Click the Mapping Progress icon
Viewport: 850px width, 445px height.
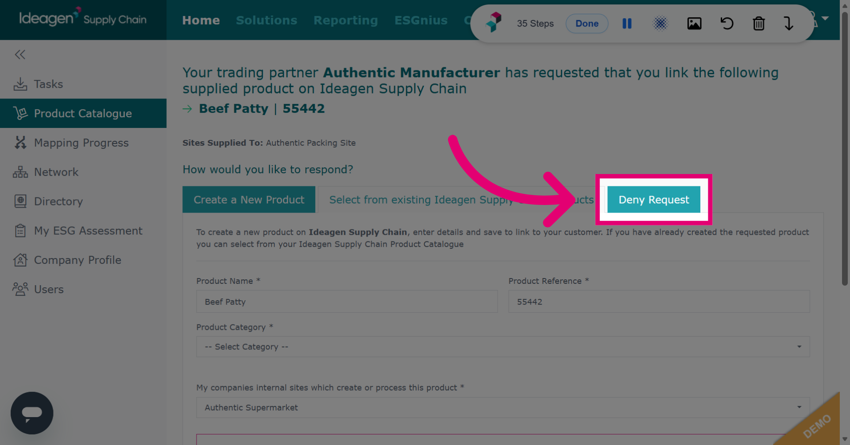click(20, 143)
